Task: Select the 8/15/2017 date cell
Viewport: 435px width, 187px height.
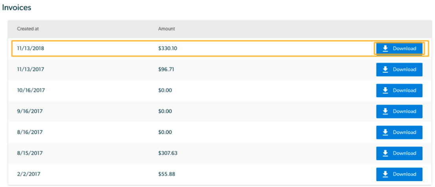Action: point(29,153)
